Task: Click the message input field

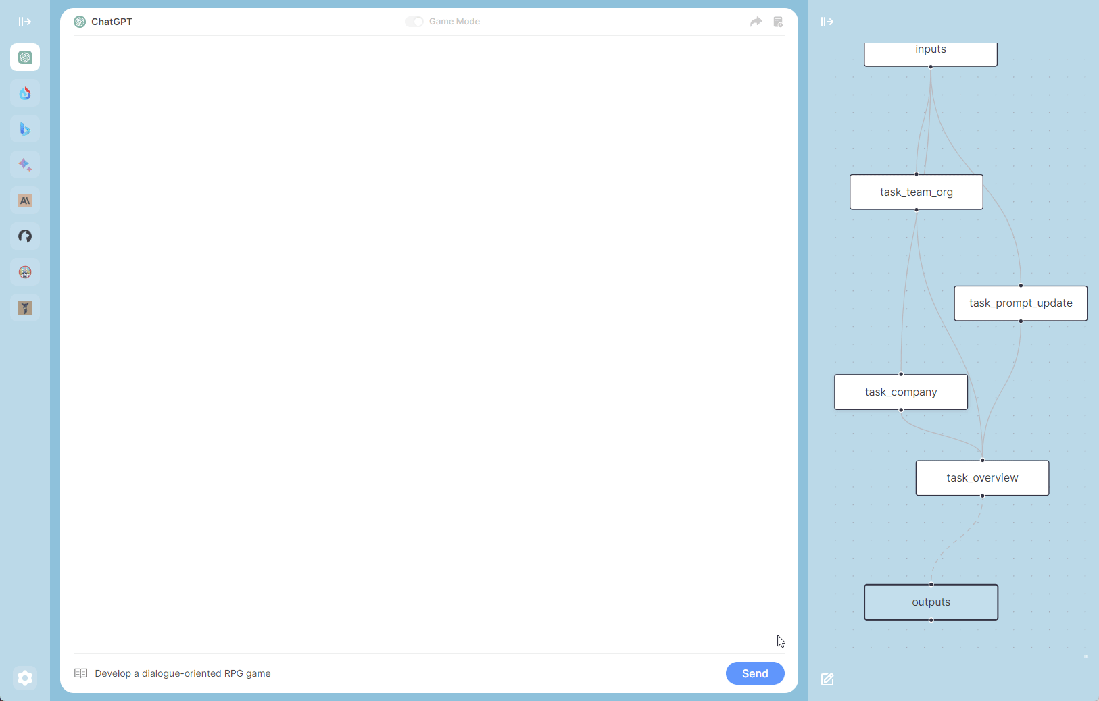Action: (x=406, y=673)
